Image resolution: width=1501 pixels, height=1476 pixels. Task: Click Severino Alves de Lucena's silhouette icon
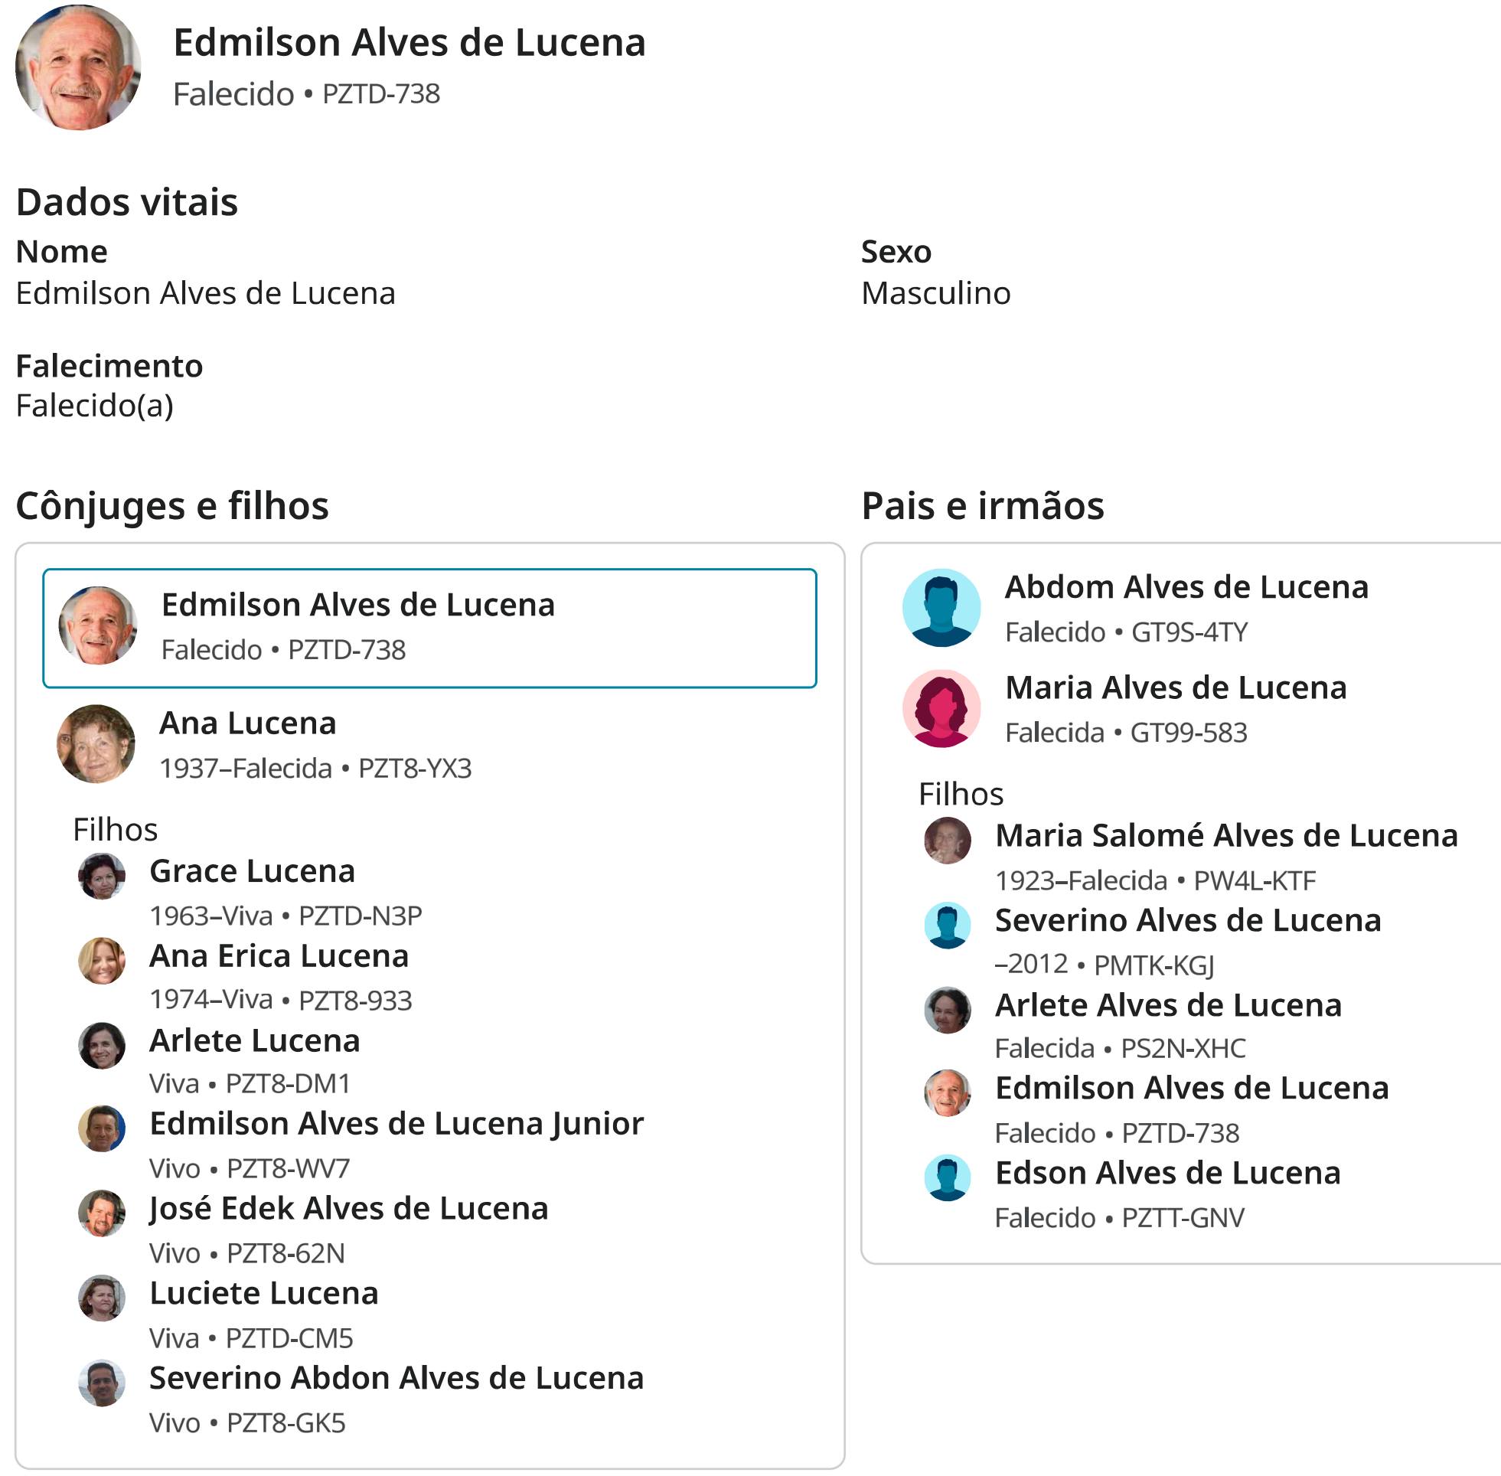click(x=947, y=925)
